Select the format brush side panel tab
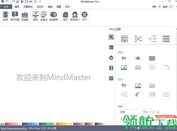 point(111,37)
